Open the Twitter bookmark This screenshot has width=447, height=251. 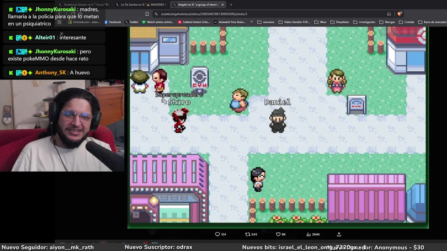pyautogui.click(x=132, y=22)
